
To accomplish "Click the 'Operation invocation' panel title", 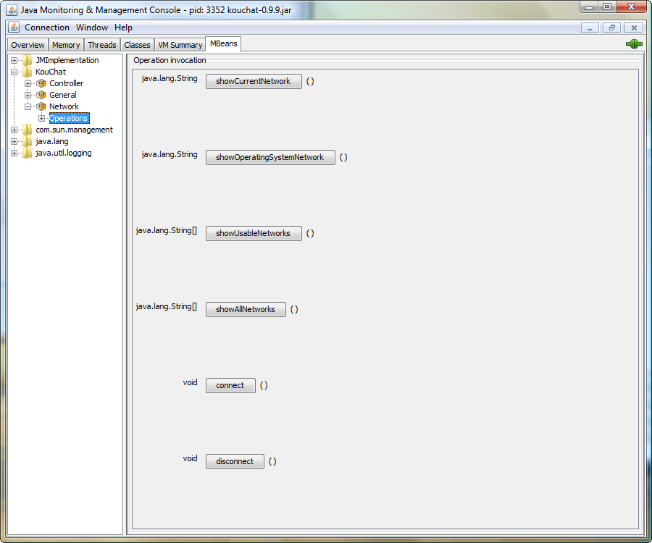I will [x=170, y=60].
